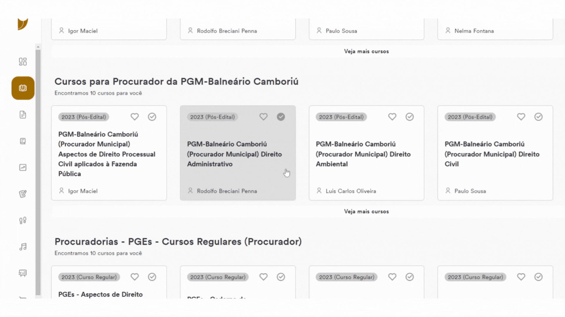565x317 pixels.
Task: Open PGM-Balneário Camboriú Direito Ambiental course card
Action: tap(366, 153)
